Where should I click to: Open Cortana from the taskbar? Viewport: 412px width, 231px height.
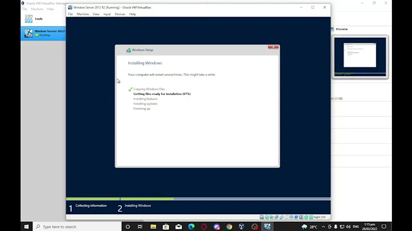point(128,226)
